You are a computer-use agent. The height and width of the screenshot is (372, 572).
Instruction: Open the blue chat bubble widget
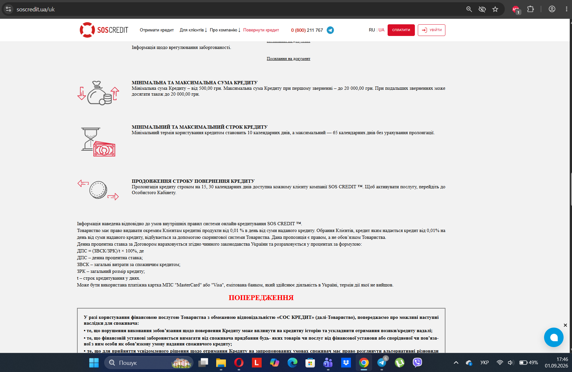click(554, 337)
